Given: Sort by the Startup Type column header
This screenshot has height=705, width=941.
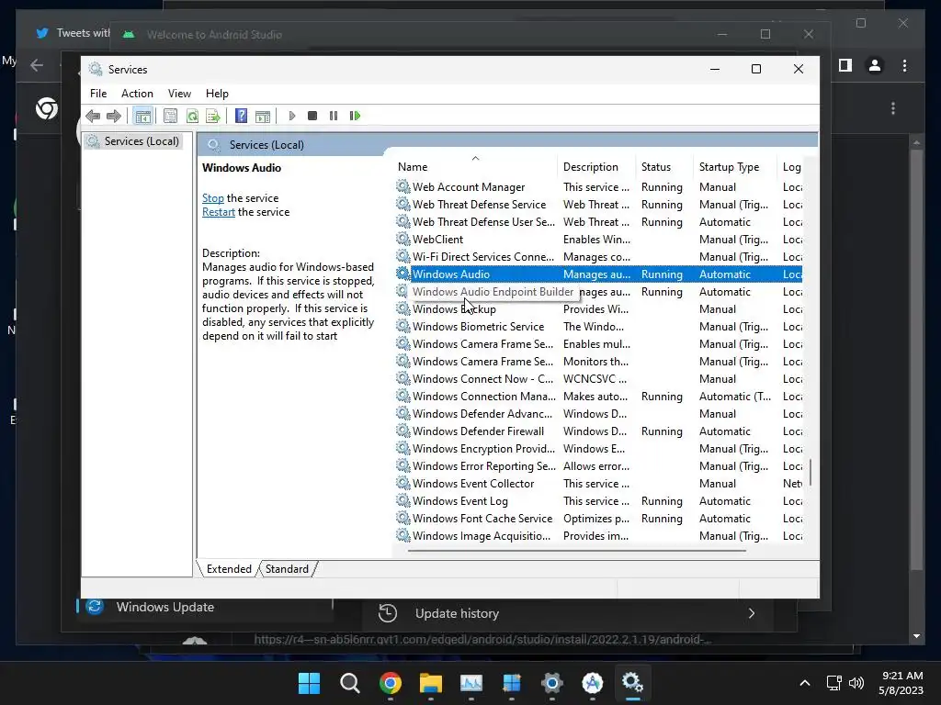Looking at the screenshot, I should tap(734, 167).
